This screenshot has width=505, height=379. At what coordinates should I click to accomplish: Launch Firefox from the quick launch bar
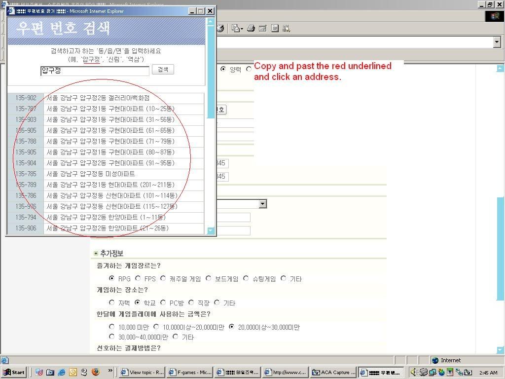coord(95,372)
